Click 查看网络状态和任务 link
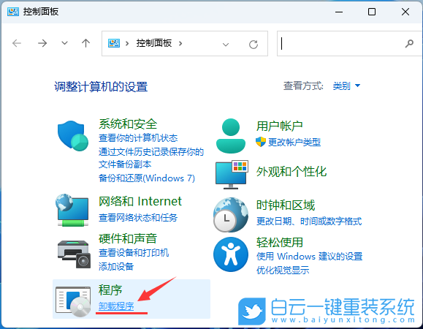Viewport: 423px width, 329px height. tap(138, 218)
